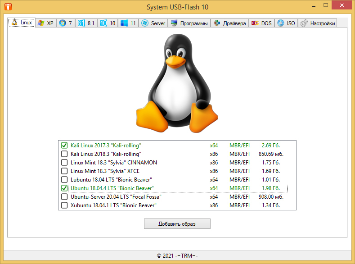Screen dimensions: 355x264
Task: Select the Kali Linux 2018.3 "Kali-rolling" row text
Action: click(106, 154)
